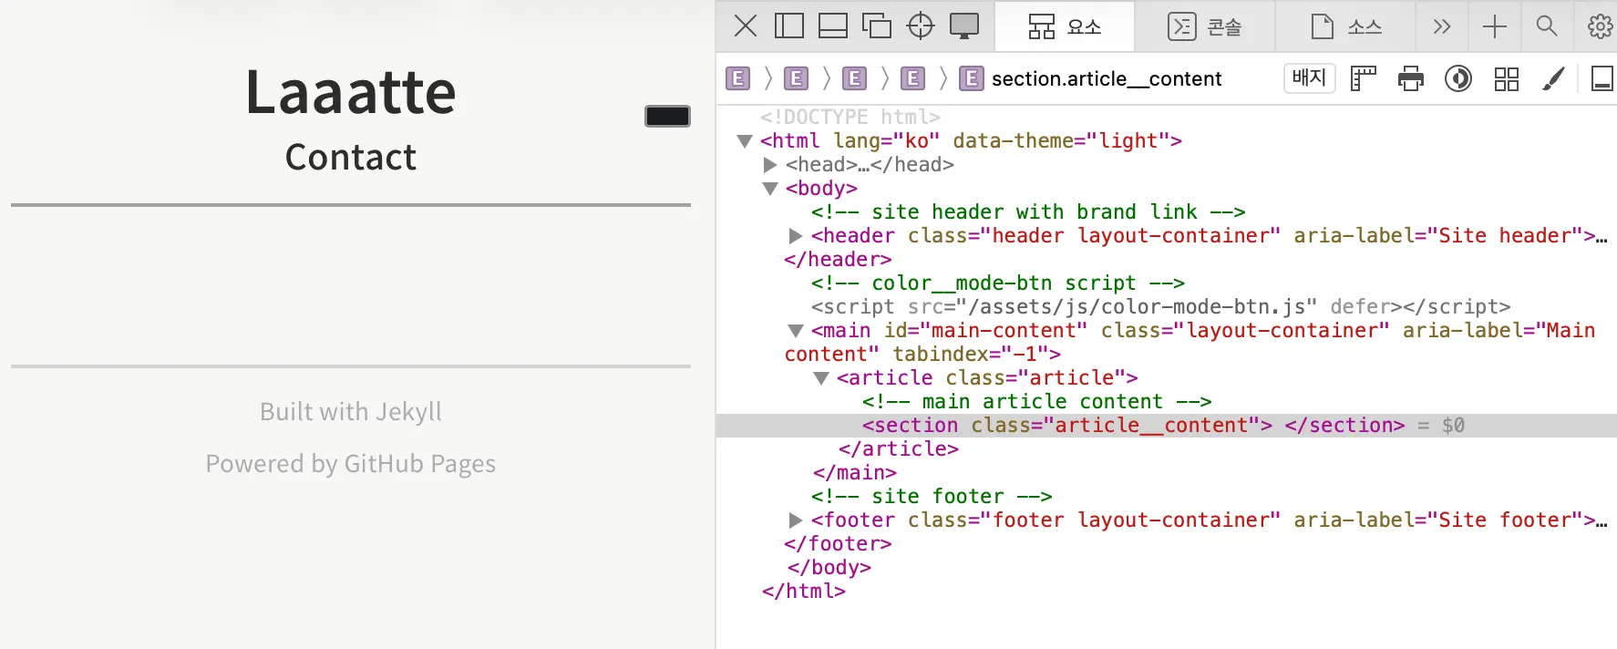Viewport: 1617px width, 649px height.
Task: Show hidden tabs with the double chevron
Action: (1441, 26)
